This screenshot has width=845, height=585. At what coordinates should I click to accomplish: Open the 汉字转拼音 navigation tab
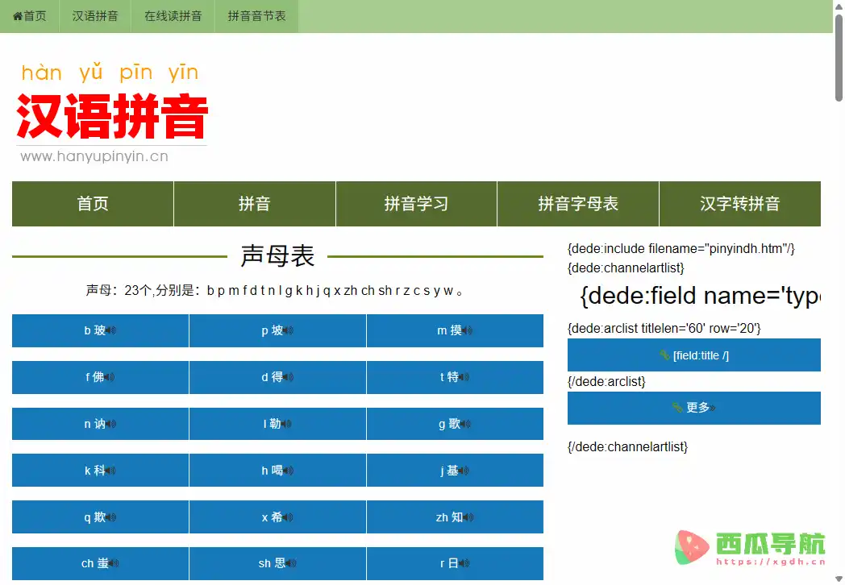coord(740,204)
